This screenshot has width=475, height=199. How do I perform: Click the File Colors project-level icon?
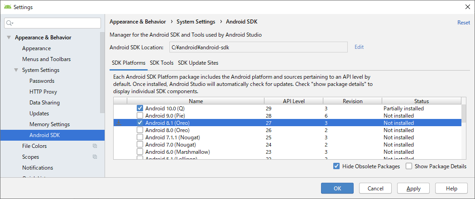coord(95,146)
